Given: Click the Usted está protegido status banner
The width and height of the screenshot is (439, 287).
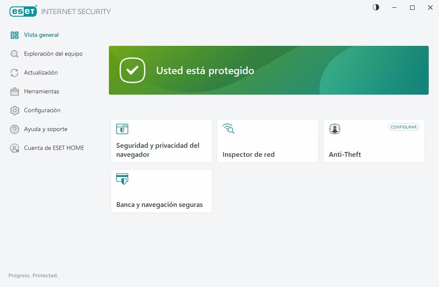Looking at the screenshot, I should [x=269, y=70].
